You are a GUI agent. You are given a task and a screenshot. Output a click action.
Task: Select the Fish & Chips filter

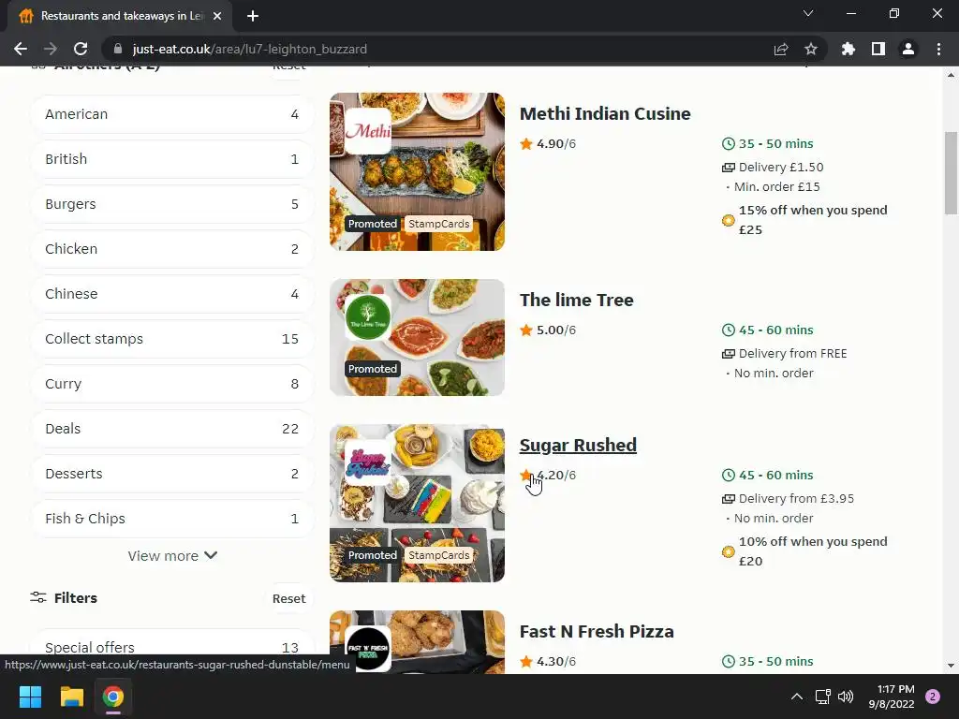172,519
